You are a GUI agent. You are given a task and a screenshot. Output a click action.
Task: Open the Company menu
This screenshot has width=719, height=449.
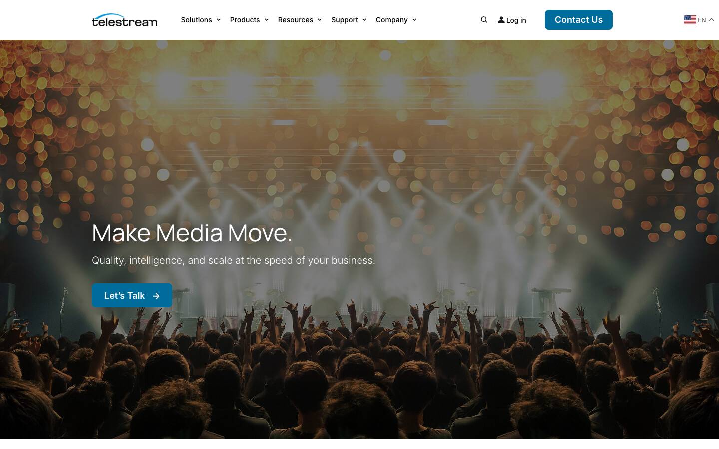(391, 20)
